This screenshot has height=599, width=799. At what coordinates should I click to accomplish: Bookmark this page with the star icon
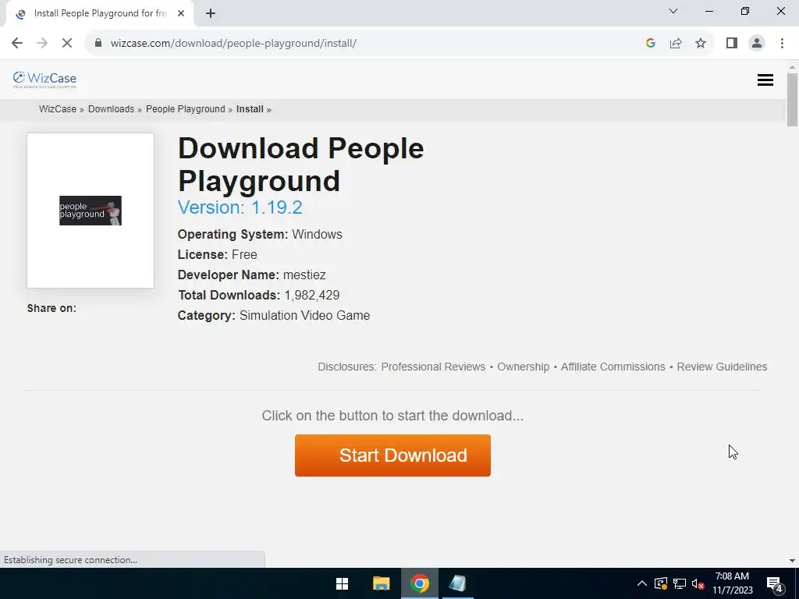(701, 44)
